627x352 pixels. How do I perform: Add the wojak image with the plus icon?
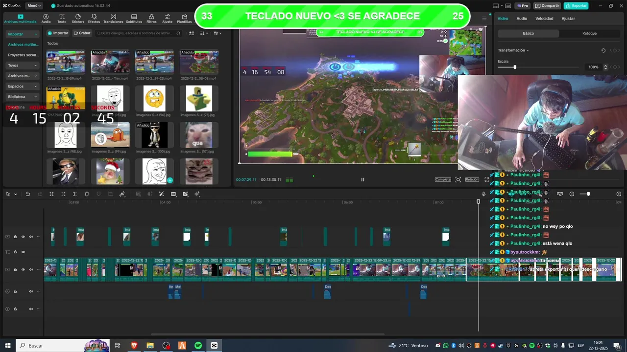[170, 180]
